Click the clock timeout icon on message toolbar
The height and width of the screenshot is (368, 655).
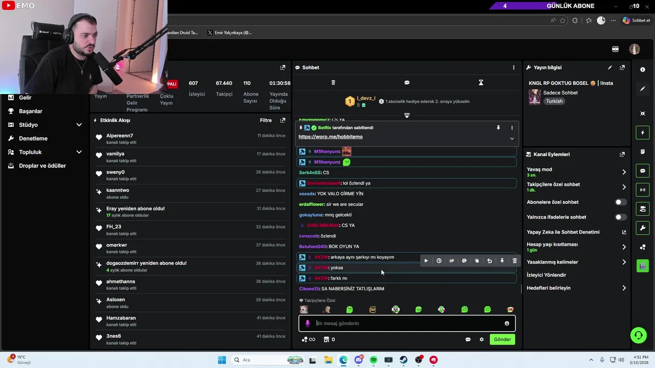click(439, 261)
